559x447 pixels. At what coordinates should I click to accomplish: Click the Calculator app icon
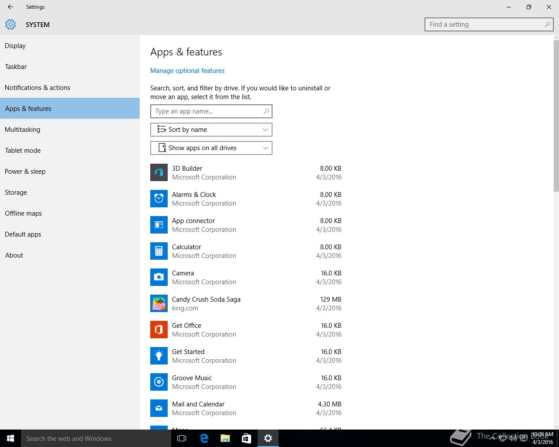(159, 251)
